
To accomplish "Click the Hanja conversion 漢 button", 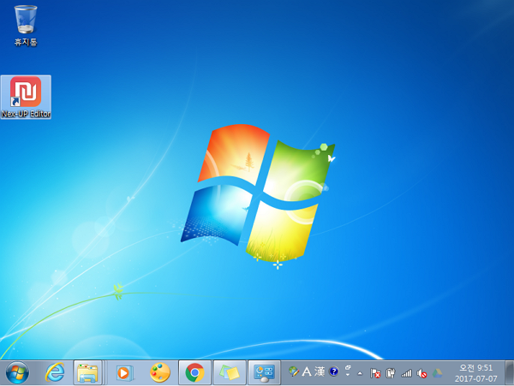I will coord(320,371).
